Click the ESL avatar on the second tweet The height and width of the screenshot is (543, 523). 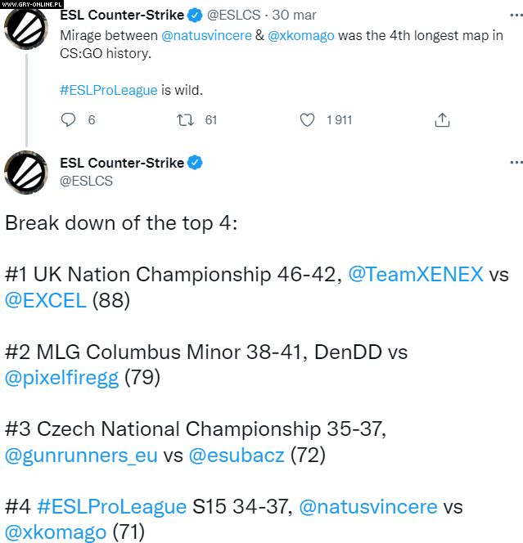pyautogui.click(x=26, y=173)
